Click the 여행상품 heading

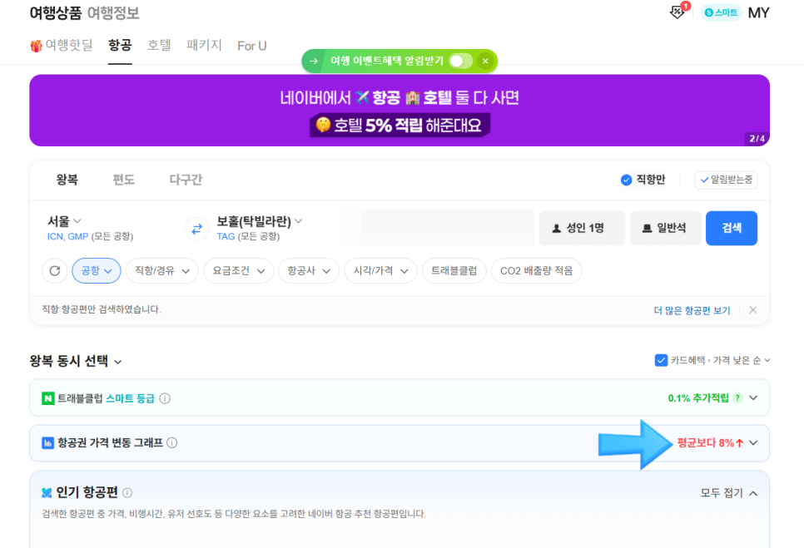(x=56, y=12)
